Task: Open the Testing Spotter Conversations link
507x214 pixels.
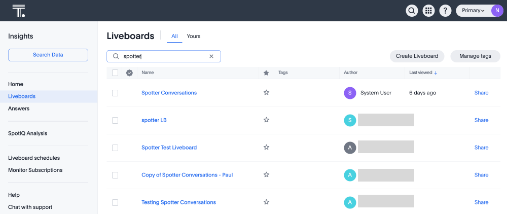Action: tap(178, 202)
